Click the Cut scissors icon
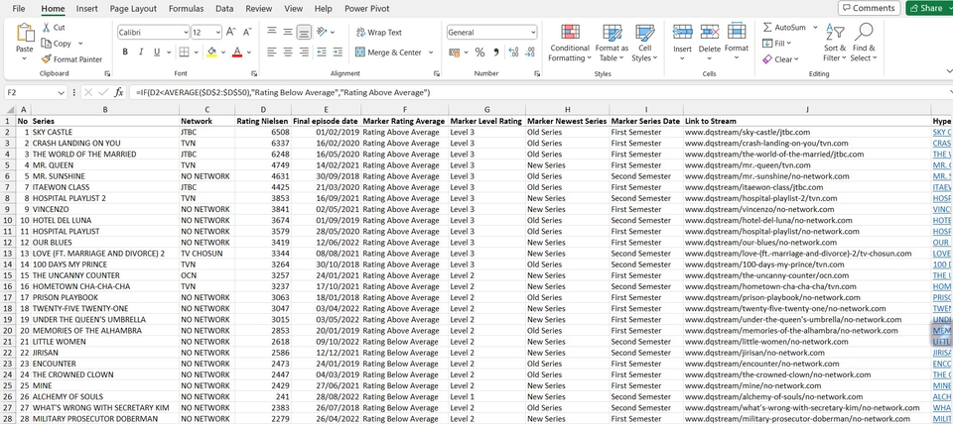 47,28
